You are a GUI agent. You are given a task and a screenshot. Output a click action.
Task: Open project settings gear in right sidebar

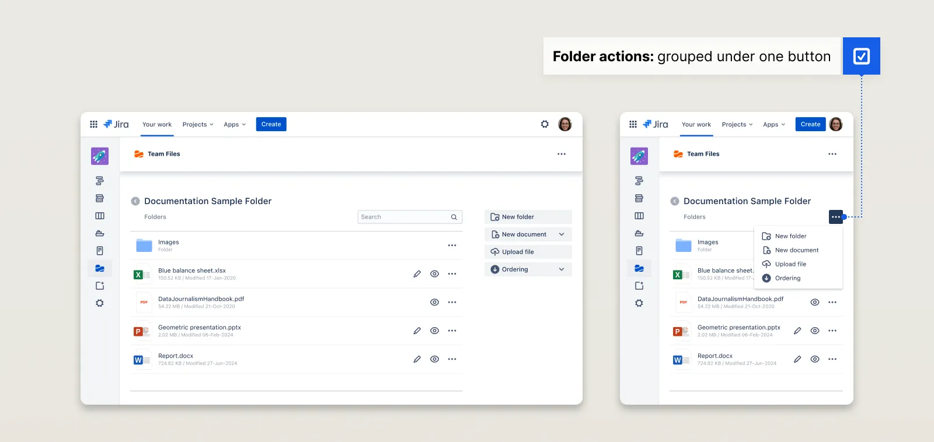pos(639,303)
